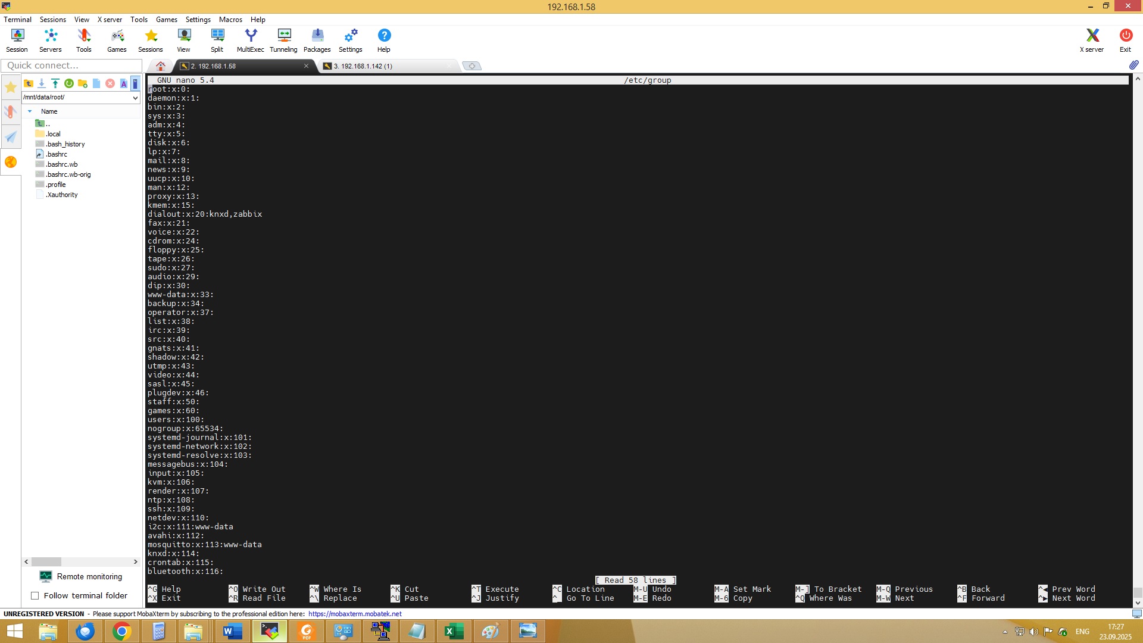The image size is (1143, 643).
Task: Open the Macros side tab with paper plane icon
Action: tap(11, 137)
